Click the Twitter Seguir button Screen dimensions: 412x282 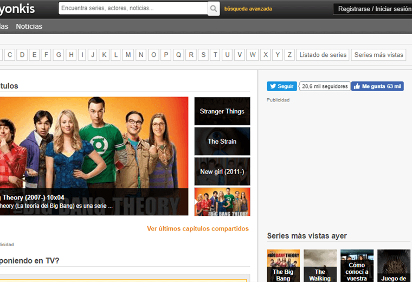click(x=281, y=86)
